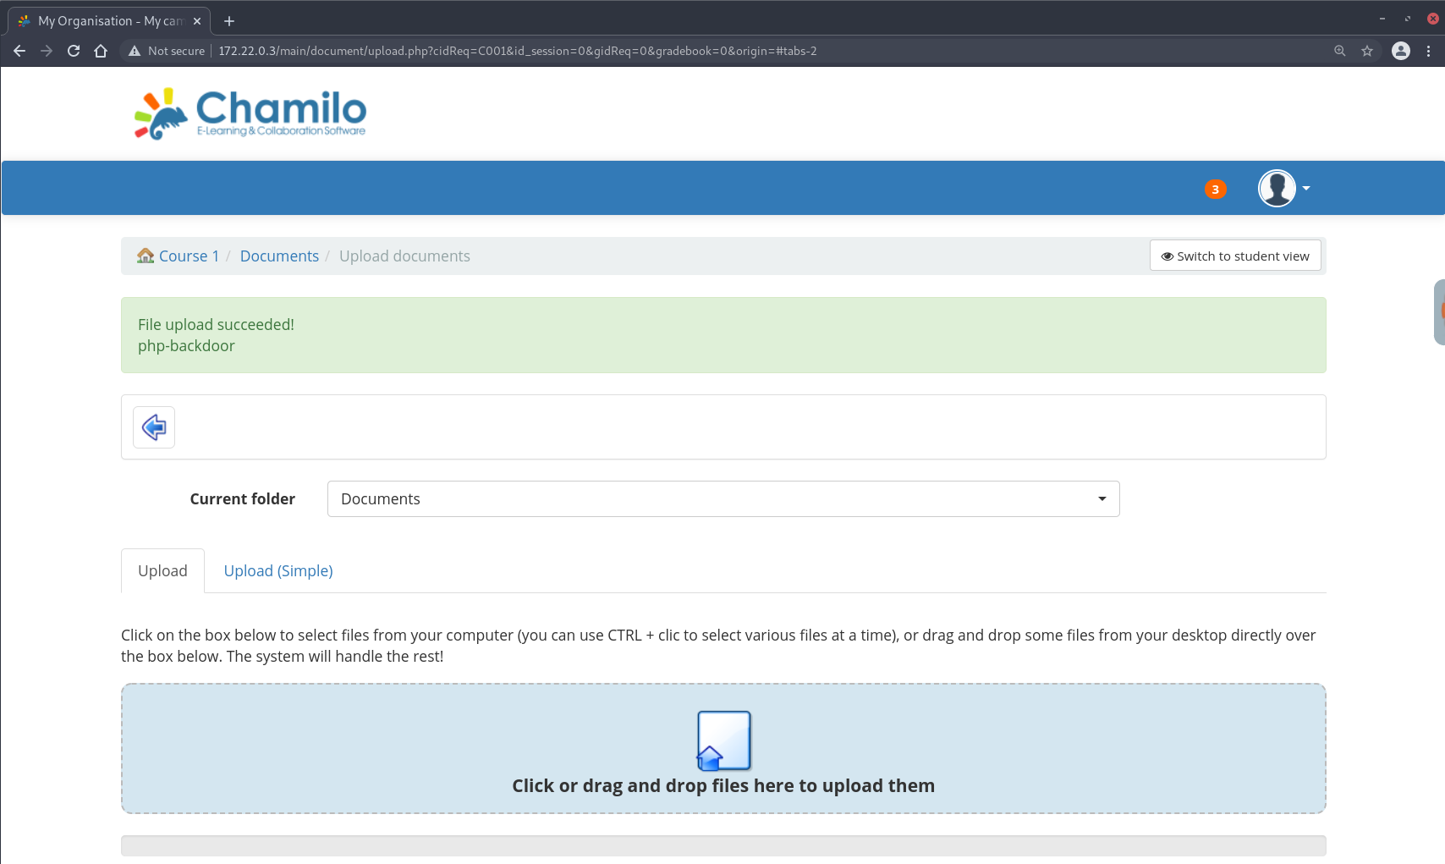Click the blue back arrow icon
The height and width of the screenshot is (864, 1445).
(x=154, y=427)
